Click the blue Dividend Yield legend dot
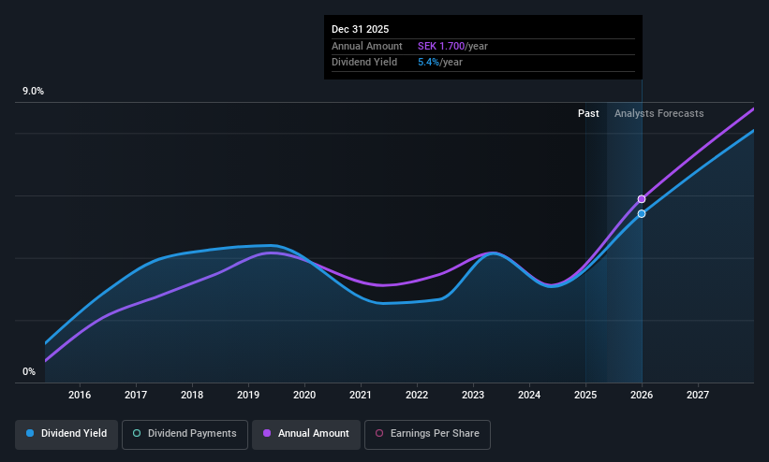 pos(30,434)
